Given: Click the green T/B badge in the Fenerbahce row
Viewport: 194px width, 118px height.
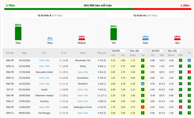Looking at the screenshot, I should point(143,78).
